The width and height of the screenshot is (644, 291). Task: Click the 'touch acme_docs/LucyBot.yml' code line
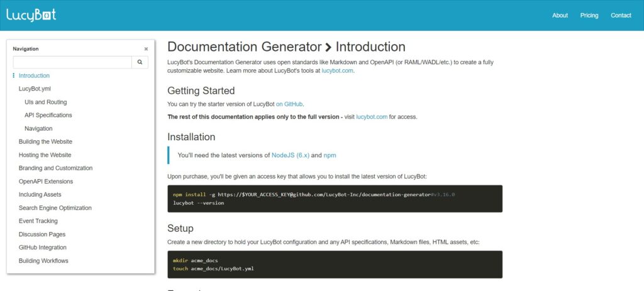tap(213, 269)
